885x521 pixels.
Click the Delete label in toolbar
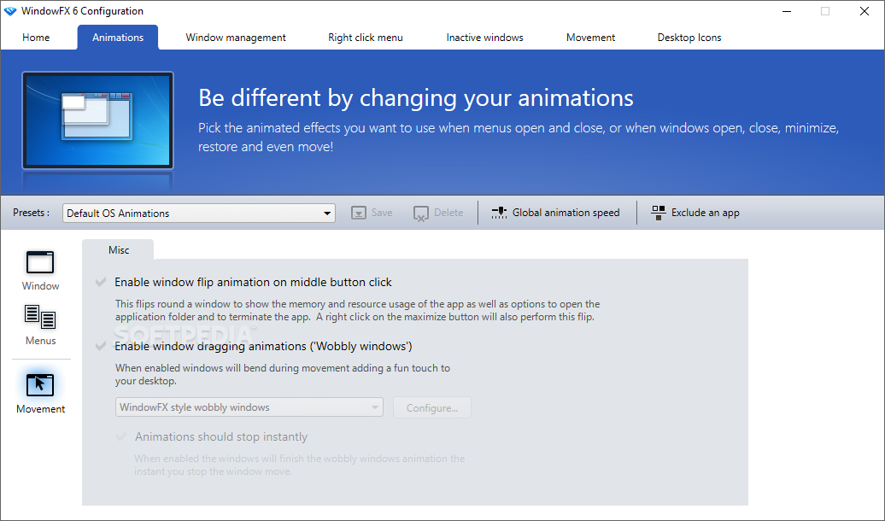coord(448,213)
